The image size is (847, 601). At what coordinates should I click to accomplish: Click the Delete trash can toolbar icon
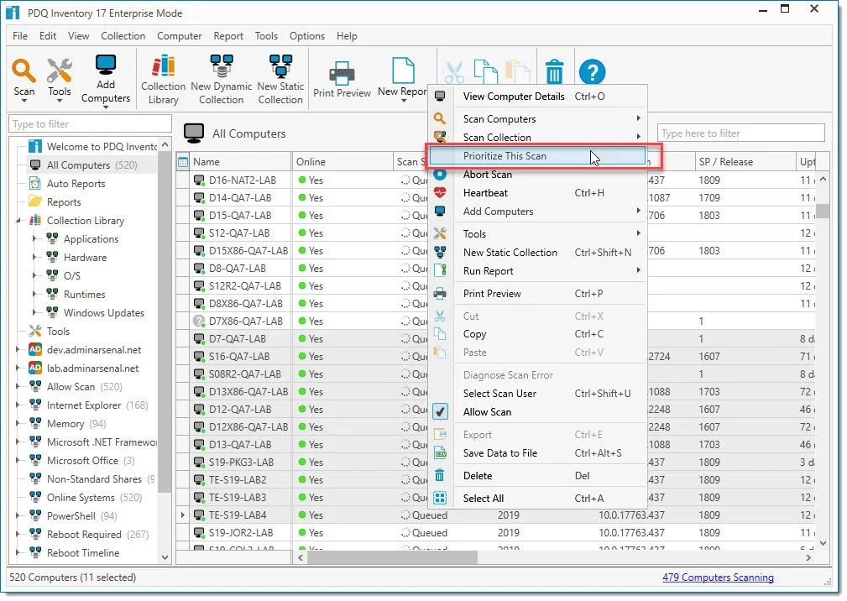click(554, 71)
